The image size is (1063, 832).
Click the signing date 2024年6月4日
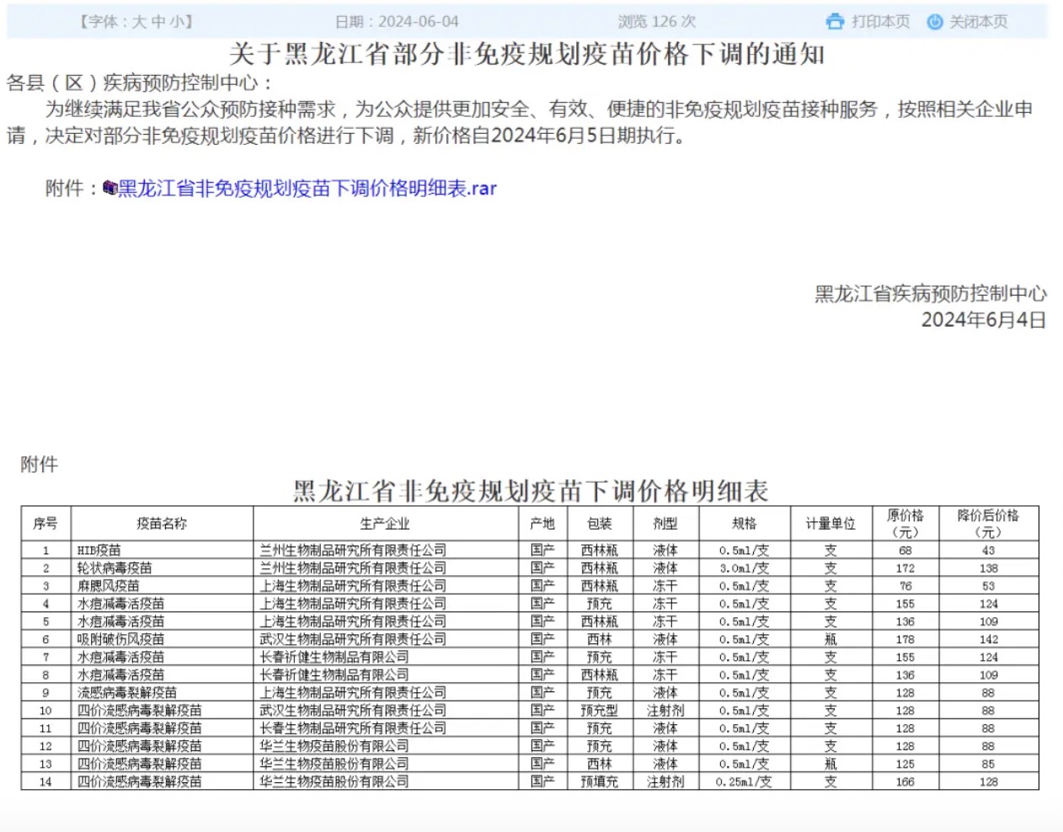pos(984,320)
